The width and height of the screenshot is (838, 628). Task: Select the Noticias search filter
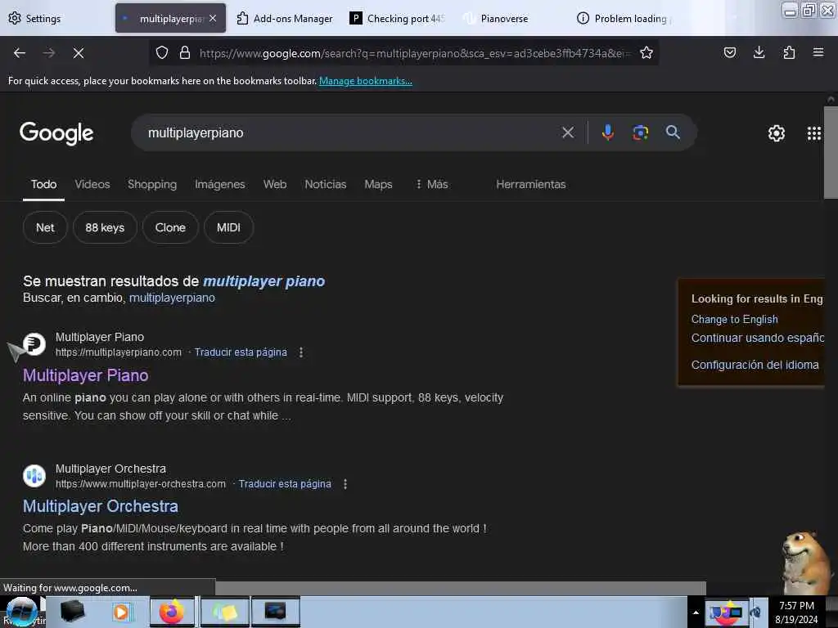click(x=326, y=184)
